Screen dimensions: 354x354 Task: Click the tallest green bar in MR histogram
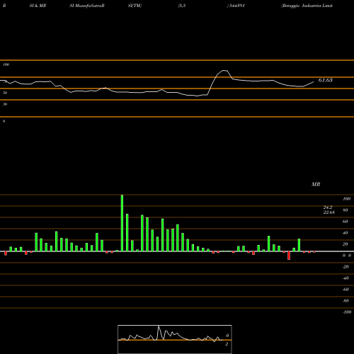click(122, 223)
